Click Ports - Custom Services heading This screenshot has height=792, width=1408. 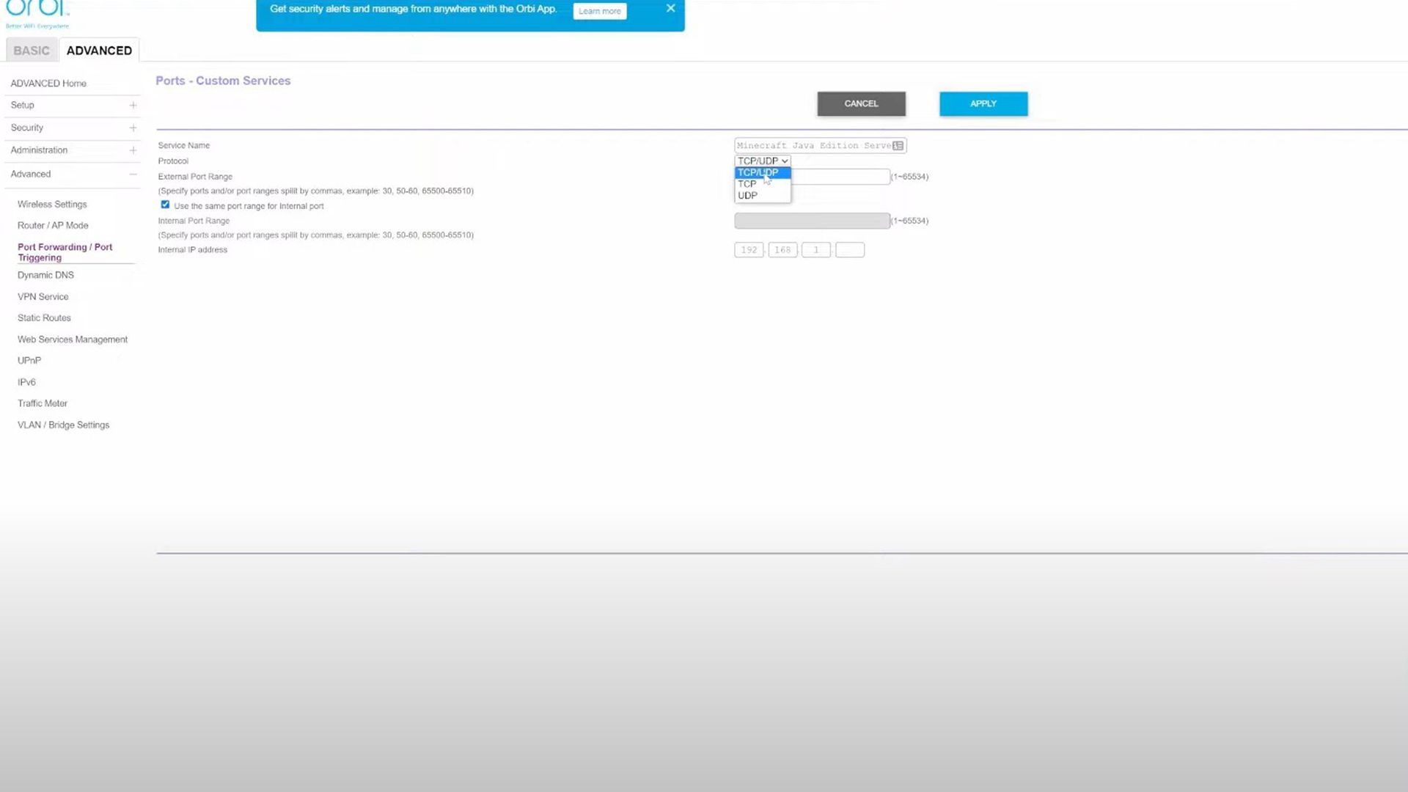coord(223,81)
